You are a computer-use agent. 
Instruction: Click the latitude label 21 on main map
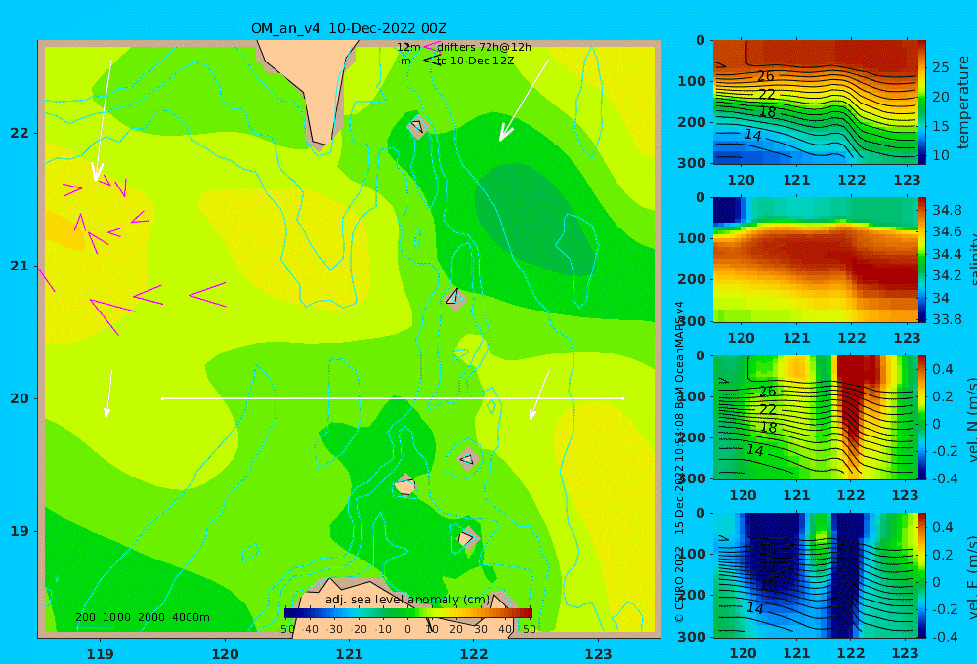tap(20, 266)
